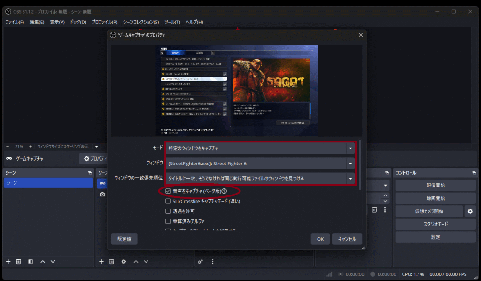Open ドック(D) menu

(78, 22)
